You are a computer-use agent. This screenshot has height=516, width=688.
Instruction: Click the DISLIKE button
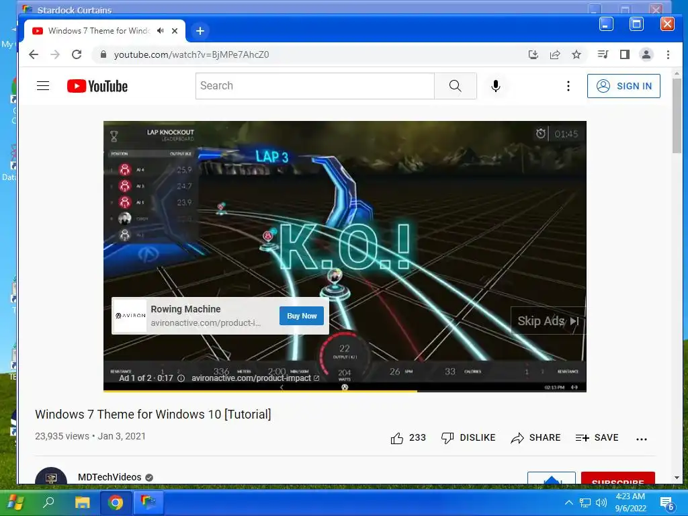tap(468, 438)
